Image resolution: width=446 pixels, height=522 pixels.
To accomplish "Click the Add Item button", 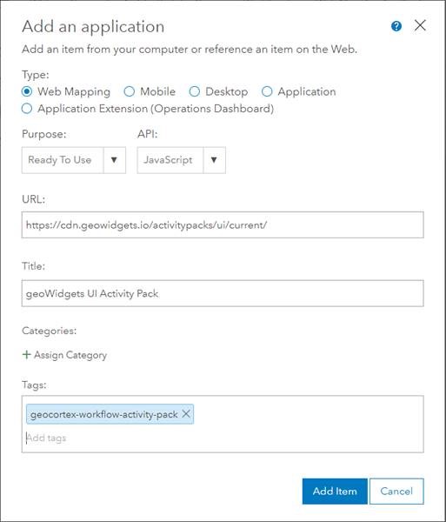I will pos(335,492).
